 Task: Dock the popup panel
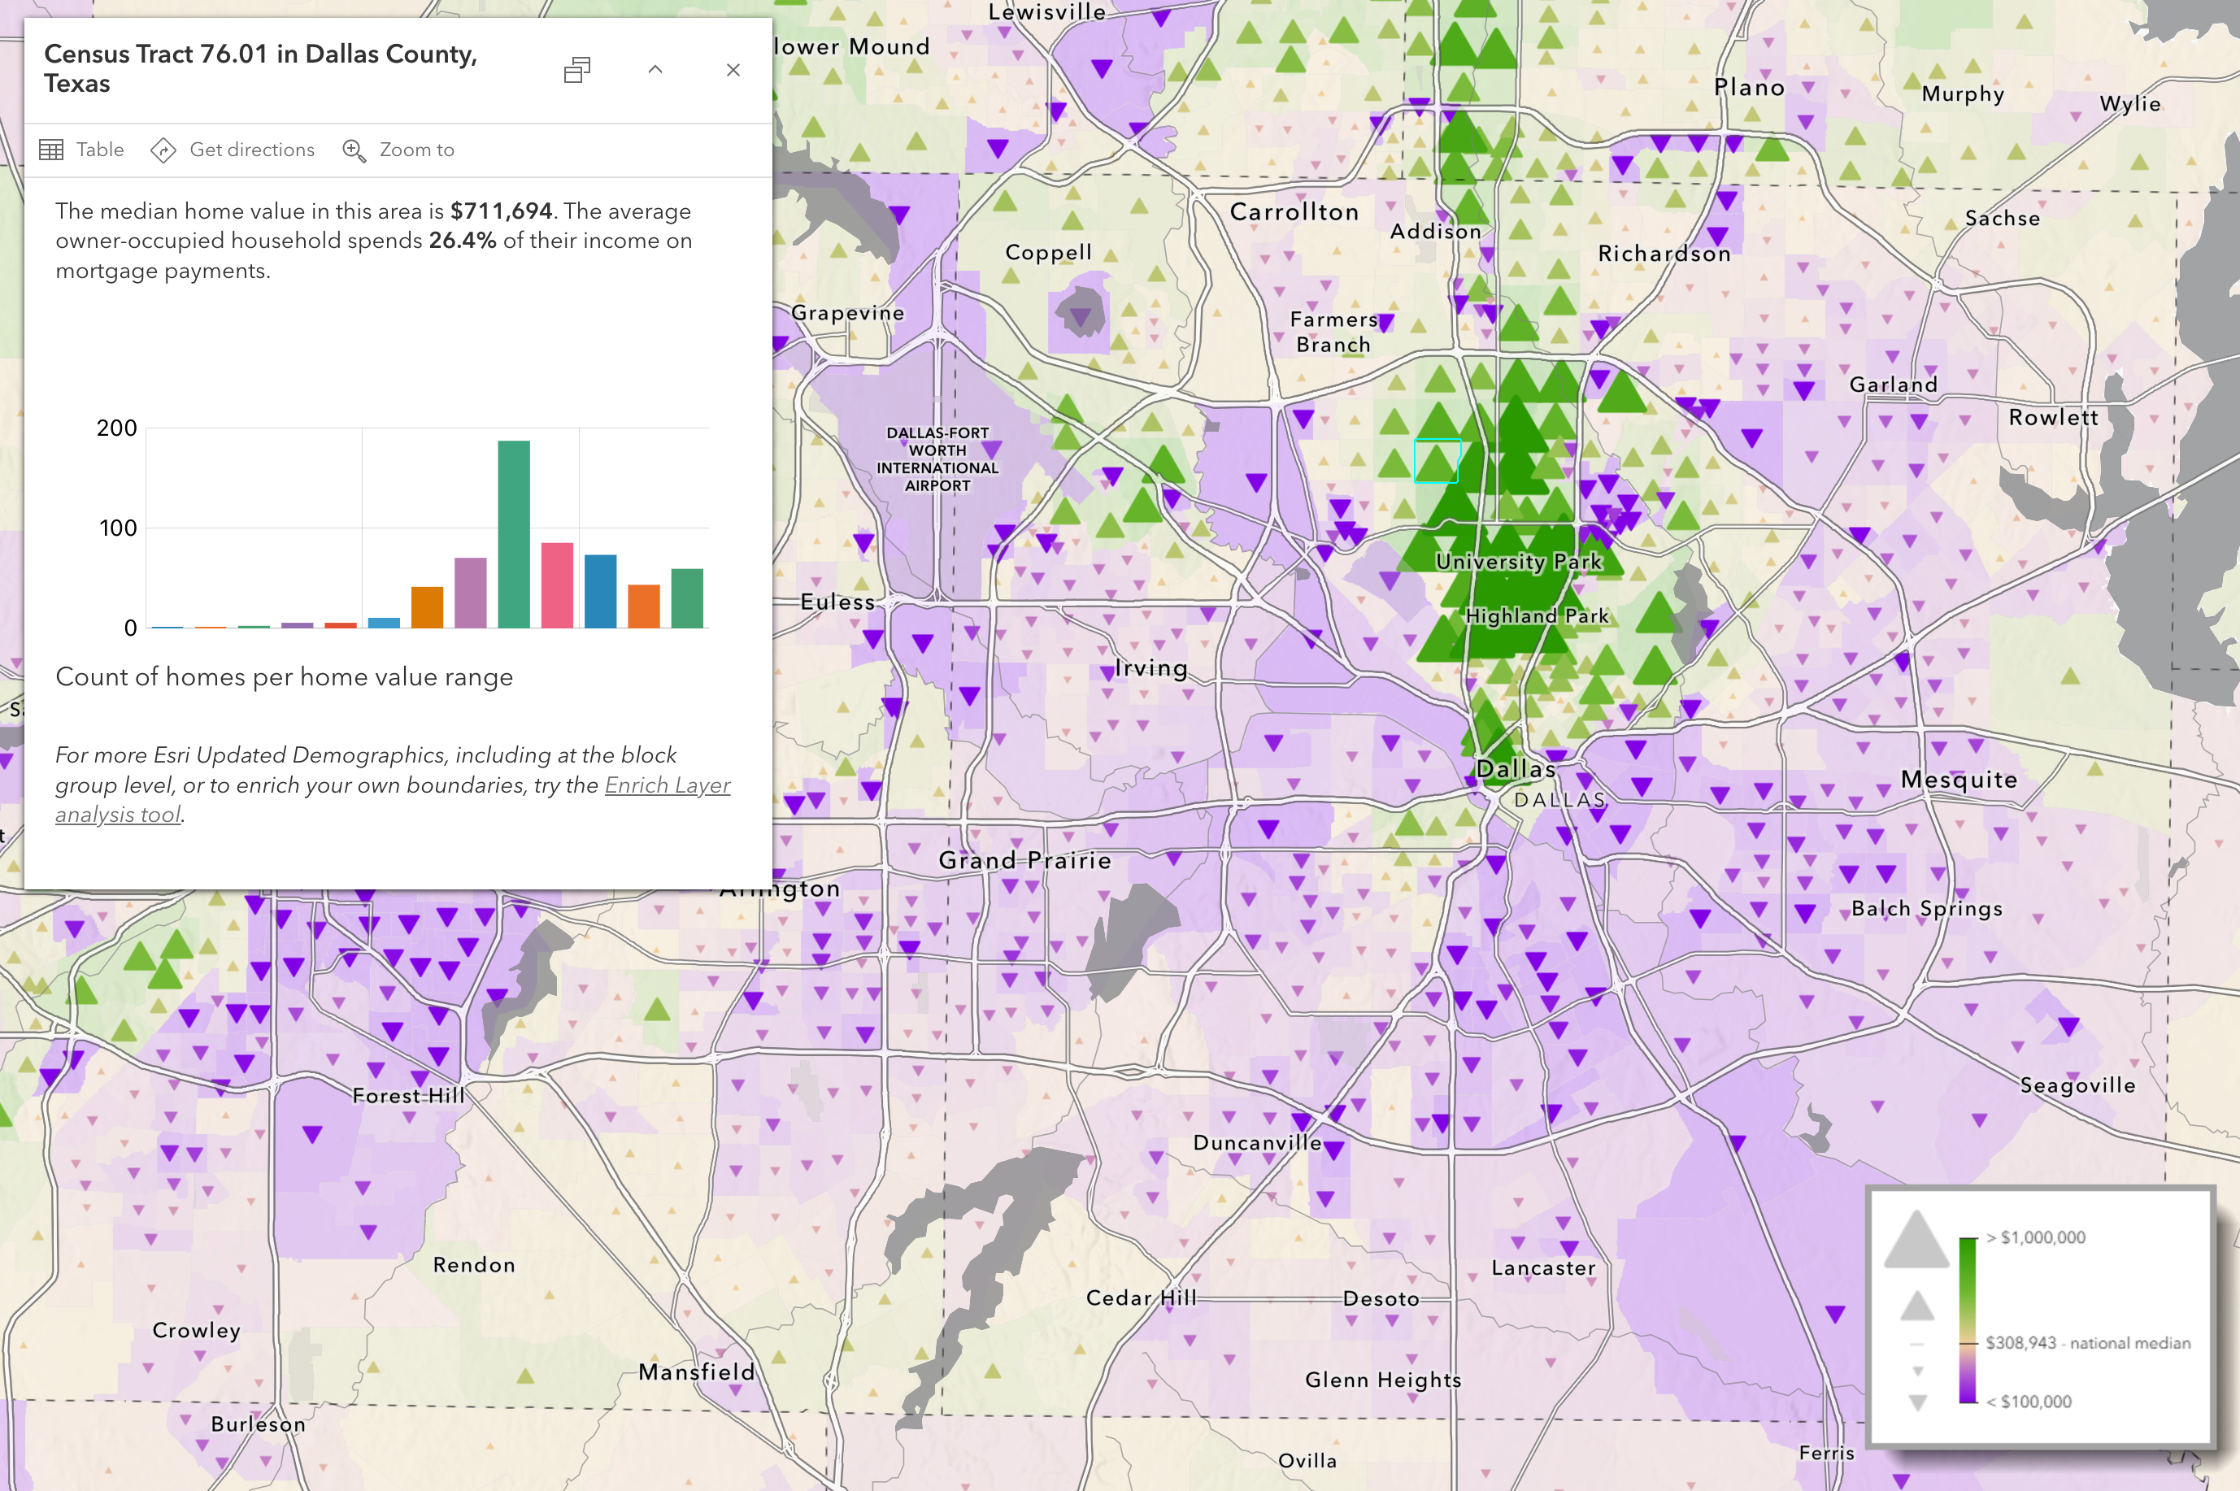(x=577, y=69)
